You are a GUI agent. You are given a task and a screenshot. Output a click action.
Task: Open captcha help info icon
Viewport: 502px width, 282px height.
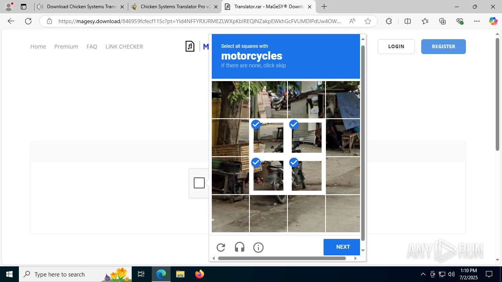258,247
